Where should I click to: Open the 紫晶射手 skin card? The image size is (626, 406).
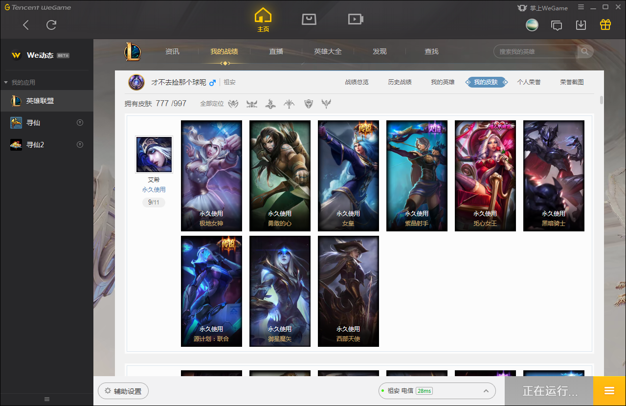417,176
